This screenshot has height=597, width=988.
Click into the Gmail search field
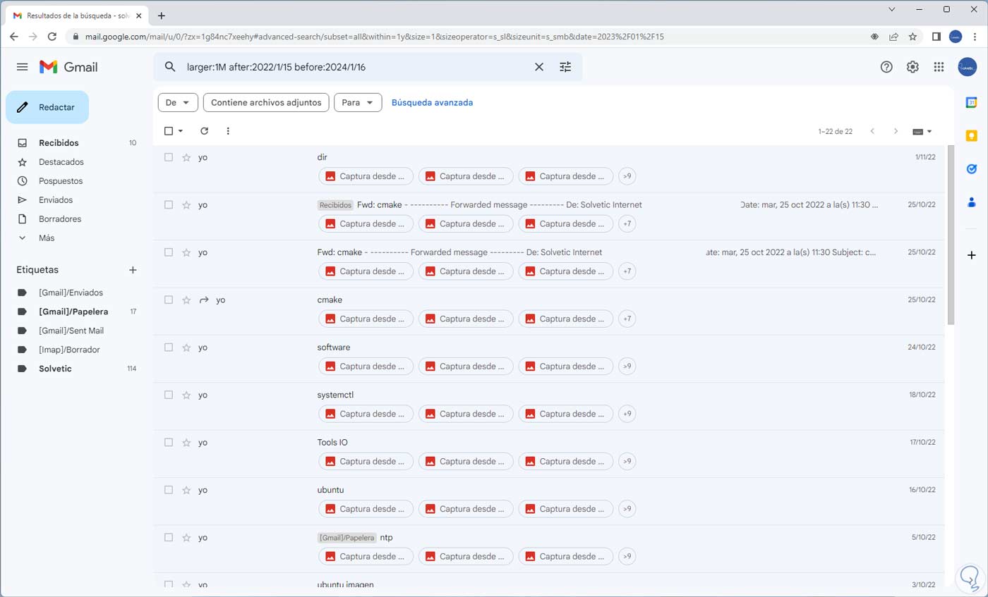[x=353, y=67]
